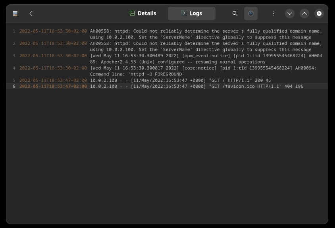This screenshot has height=228, width=335.
Task: Select log line number 1
Action: pos(14,31)
